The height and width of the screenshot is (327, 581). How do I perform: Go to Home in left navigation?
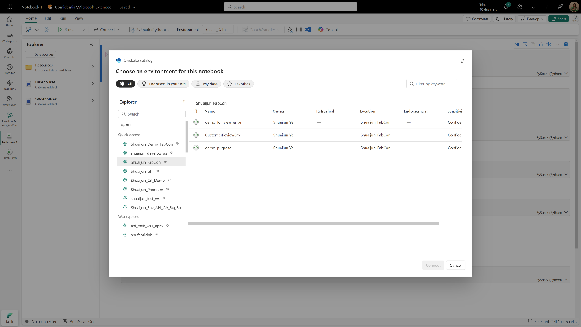[10, 22]
